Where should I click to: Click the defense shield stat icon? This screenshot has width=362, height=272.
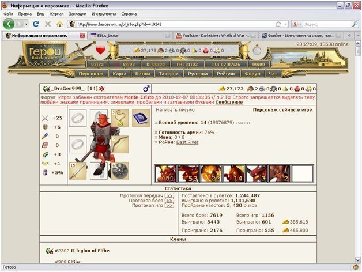[x=45, y=127]
